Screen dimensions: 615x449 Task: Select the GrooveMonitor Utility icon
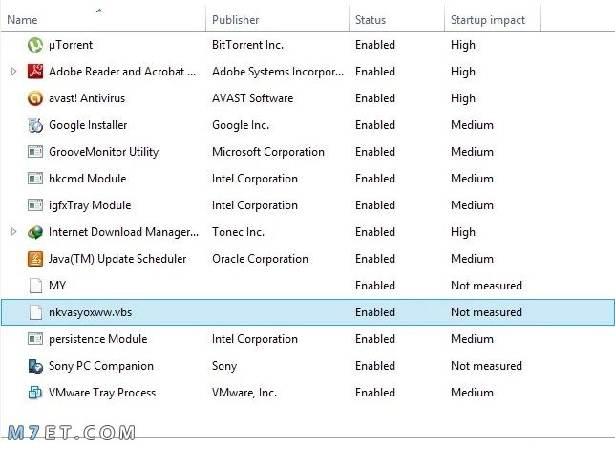[35, 152]
